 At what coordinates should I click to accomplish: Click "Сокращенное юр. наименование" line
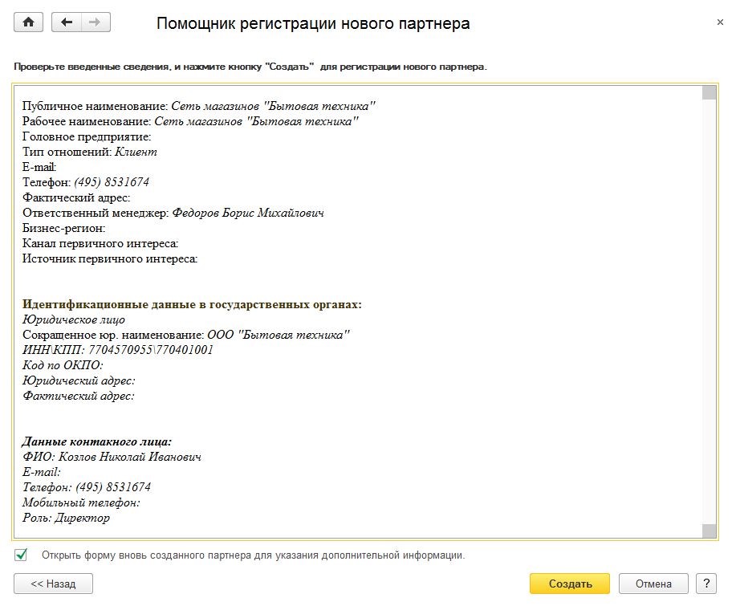tap(186, 335)
